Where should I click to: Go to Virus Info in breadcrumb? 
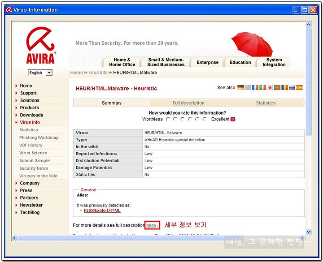click(98, 73)
